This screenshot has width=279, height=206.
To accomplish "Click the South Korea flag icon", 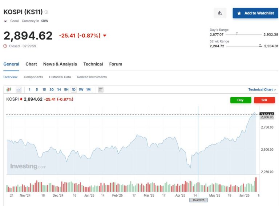I will (5, 21).
